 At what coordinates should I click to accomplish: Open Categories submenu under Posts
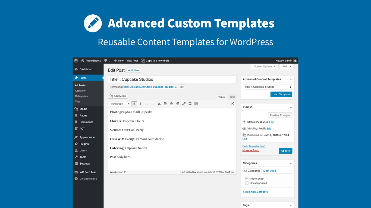click(x=81, y=96)
